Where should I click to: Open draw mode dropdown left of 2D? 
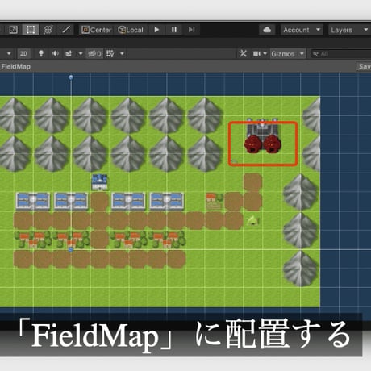click(9, 53)
